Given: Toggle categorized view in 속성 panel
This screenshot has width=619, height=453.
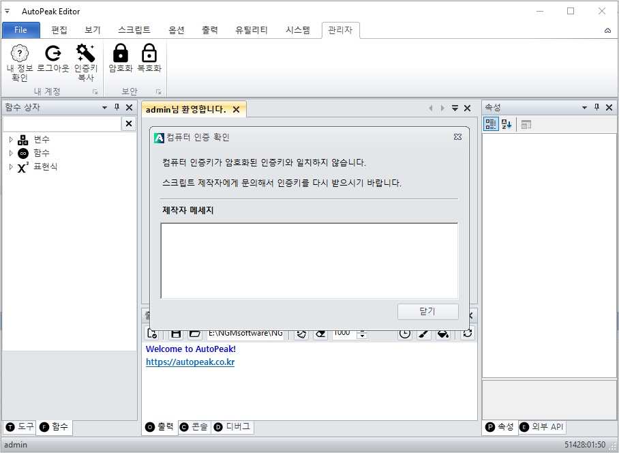Looking at the screenshot, I should 491,124.
